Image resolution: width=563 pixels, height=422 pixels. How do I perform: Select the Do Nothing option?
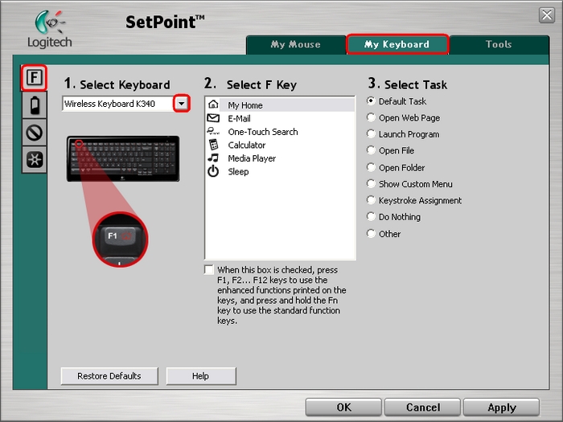371,216
